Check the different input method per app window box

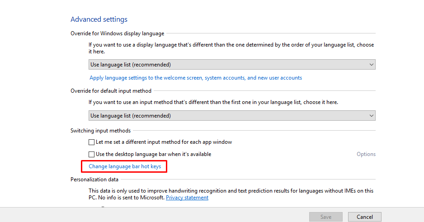click(91, 142)
